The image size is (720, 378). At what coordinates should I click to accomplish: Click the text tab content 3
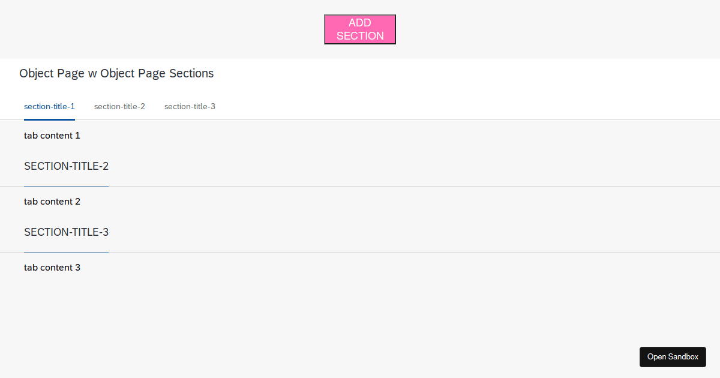tap(52, 268)
